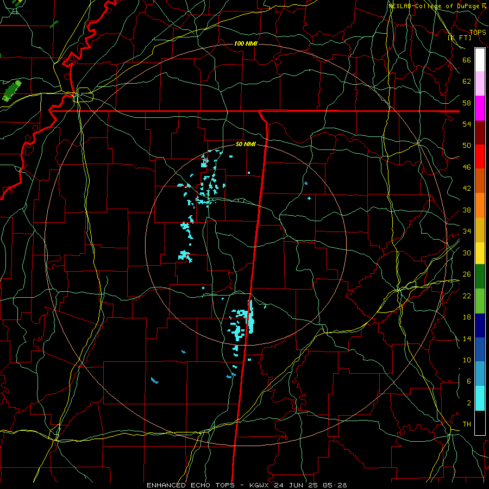Click the 54 label on the tops scale
This screenshot has width=489, height=489.
pyautogui.click(x=467, y=124)
